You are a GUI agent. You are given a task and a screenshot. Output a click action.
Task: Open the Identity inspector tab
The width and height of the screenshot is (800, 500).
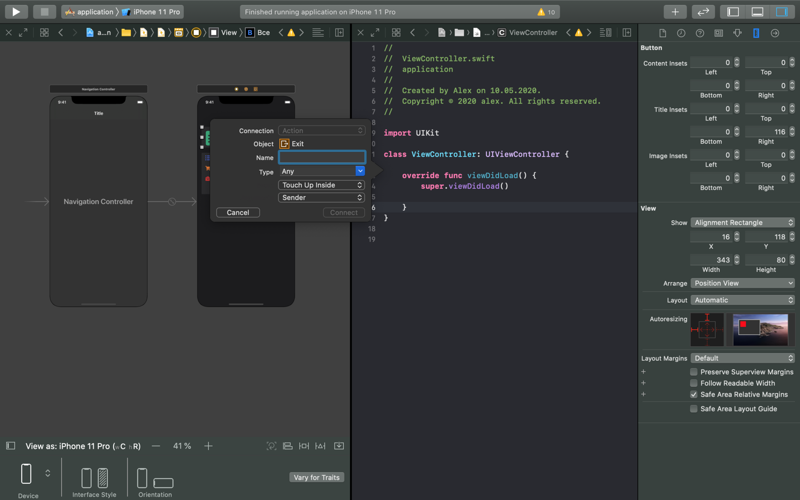[x=719, y=33]
